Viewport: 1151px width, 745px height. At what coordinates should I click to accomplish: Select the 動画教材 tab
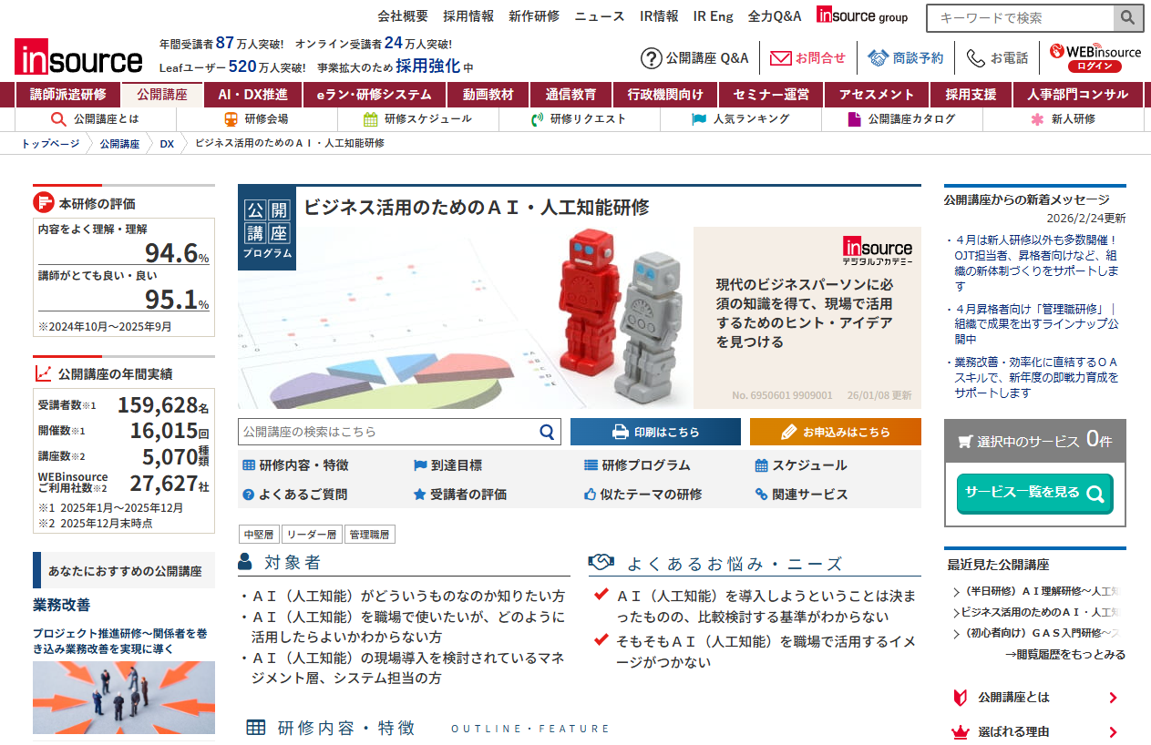point(488,95)
